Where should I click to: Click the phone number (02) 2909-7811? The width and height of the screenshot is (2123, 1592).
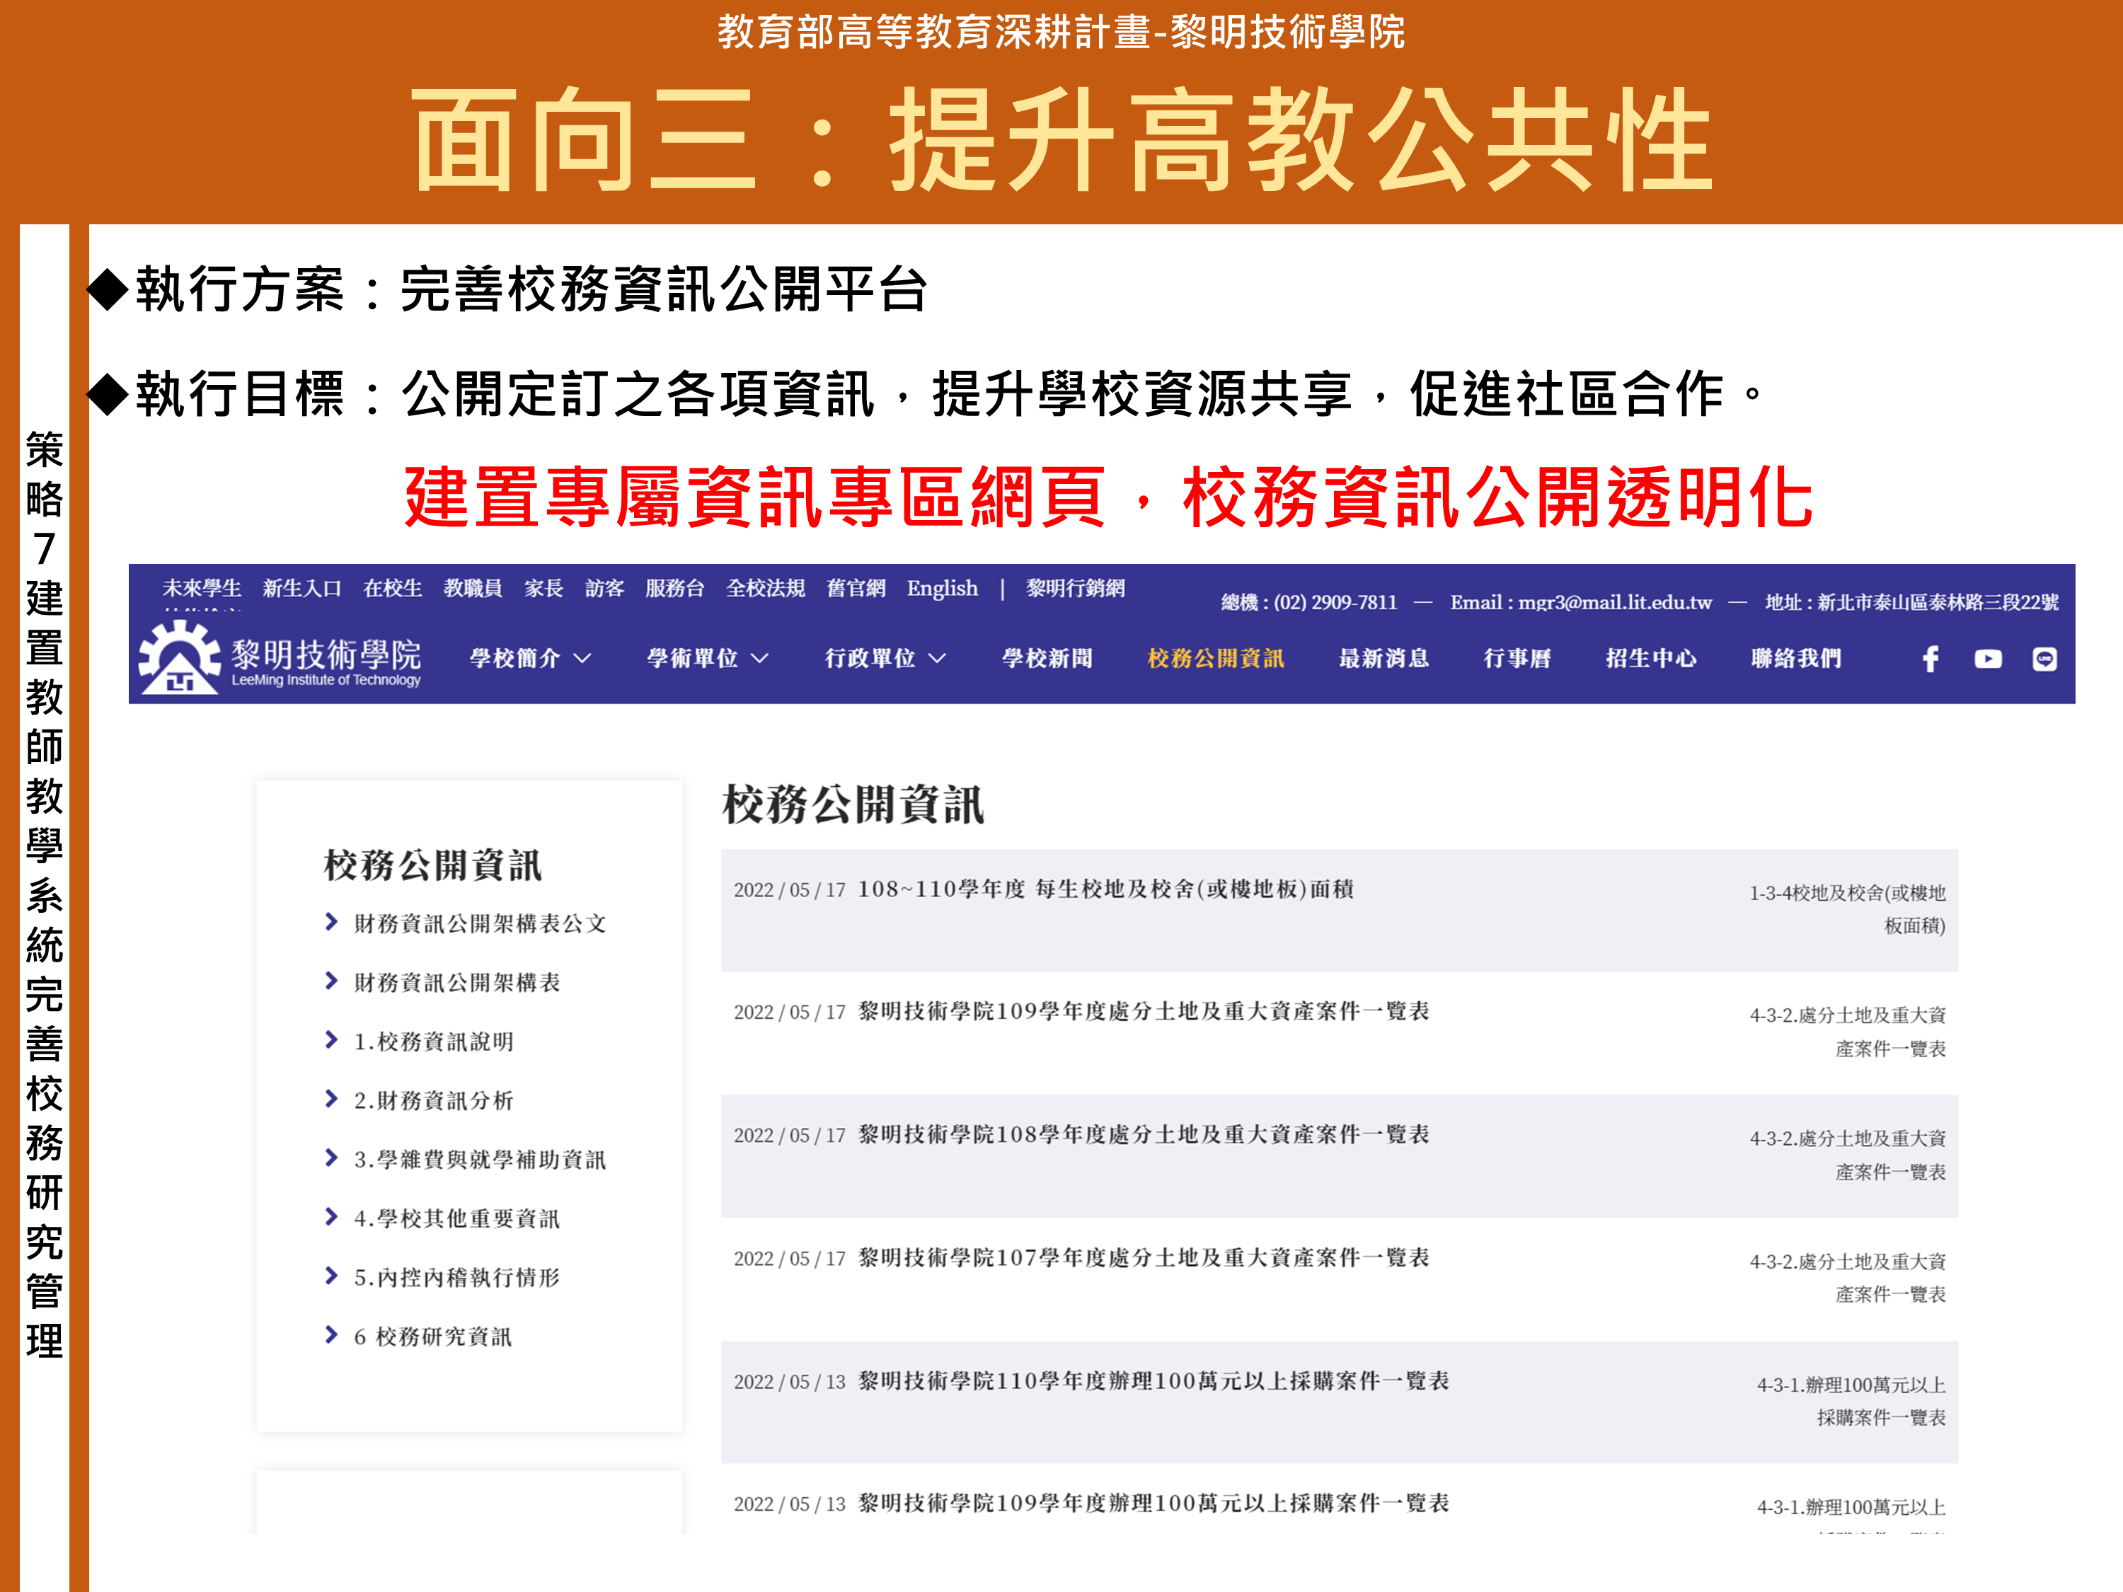1335,603
